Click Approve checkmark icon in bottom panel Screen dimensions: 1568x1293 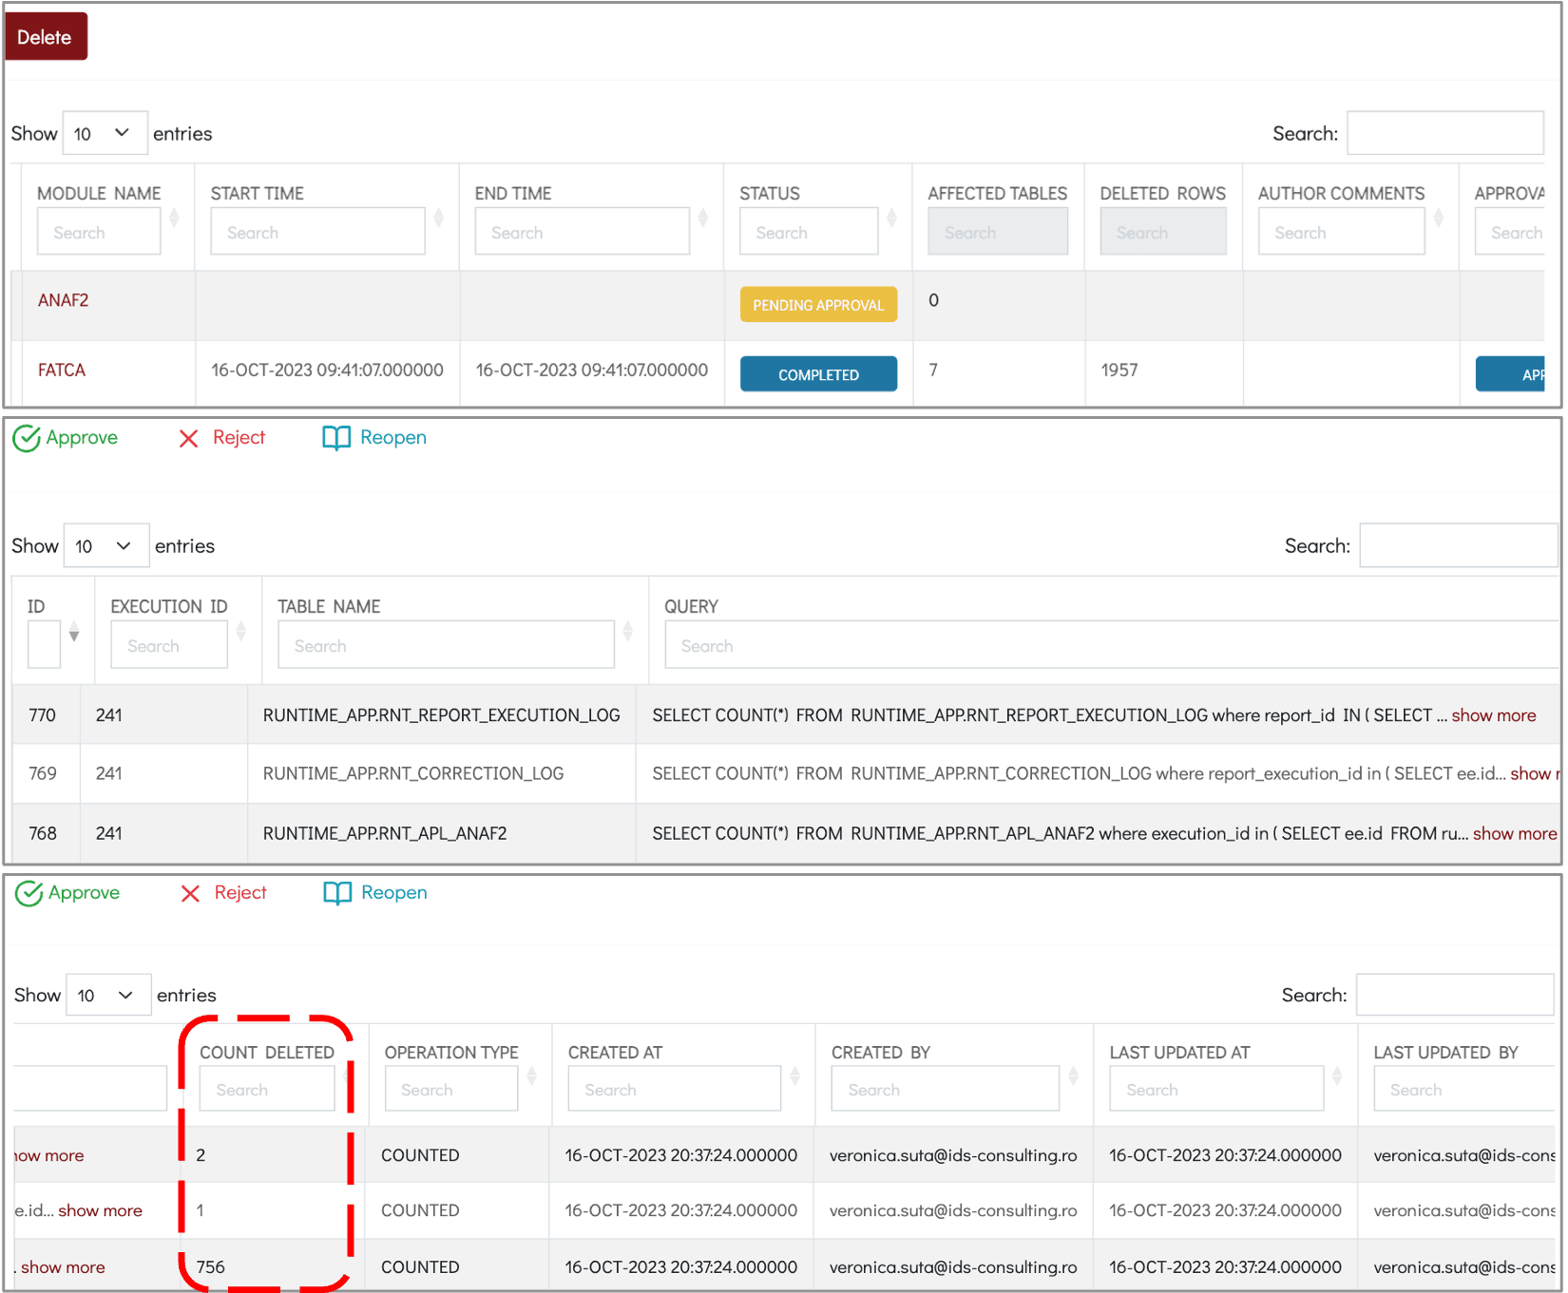(29, 893)
